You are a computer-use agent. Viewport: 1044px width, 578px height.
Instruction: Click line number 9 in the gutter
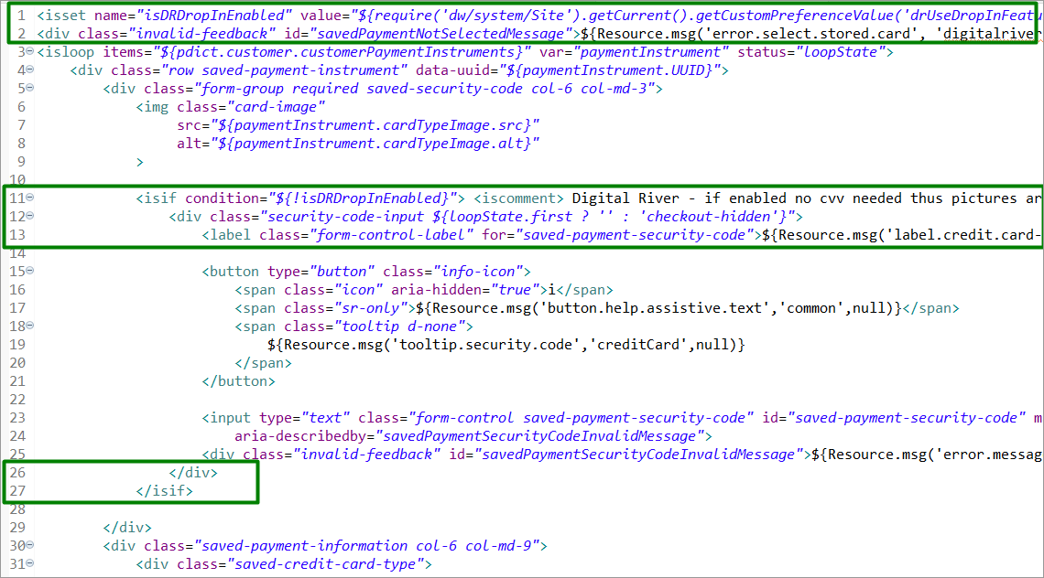[18, 162]
